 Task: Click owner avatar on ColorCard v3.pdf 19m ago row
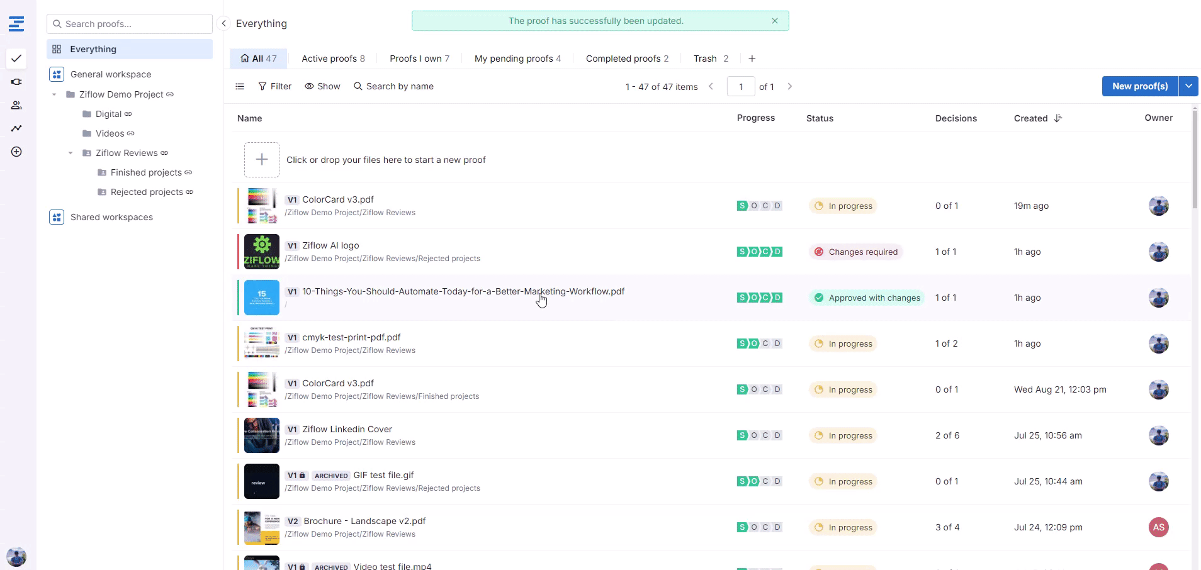[x=1159, y=206]
